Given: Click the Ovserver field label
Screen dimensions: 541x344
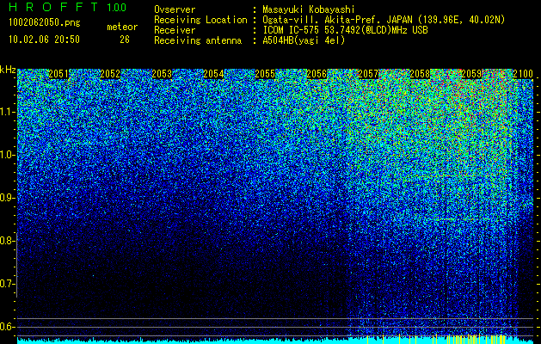Looking at the screenshot, I should [175, 9].
